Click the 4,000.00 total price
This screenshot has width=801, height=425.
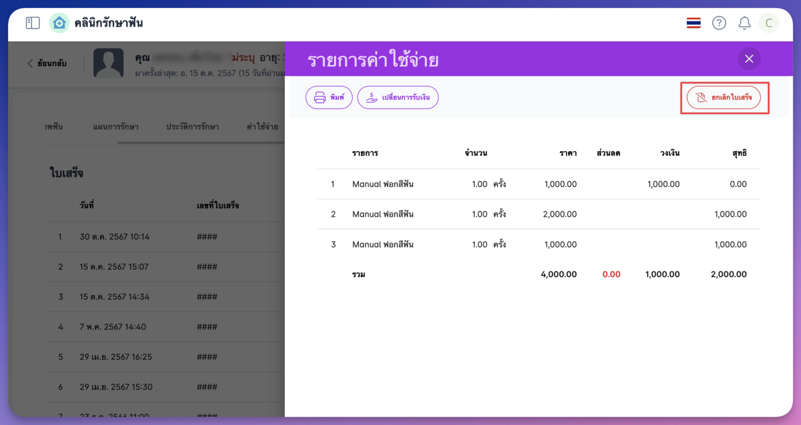558,274
